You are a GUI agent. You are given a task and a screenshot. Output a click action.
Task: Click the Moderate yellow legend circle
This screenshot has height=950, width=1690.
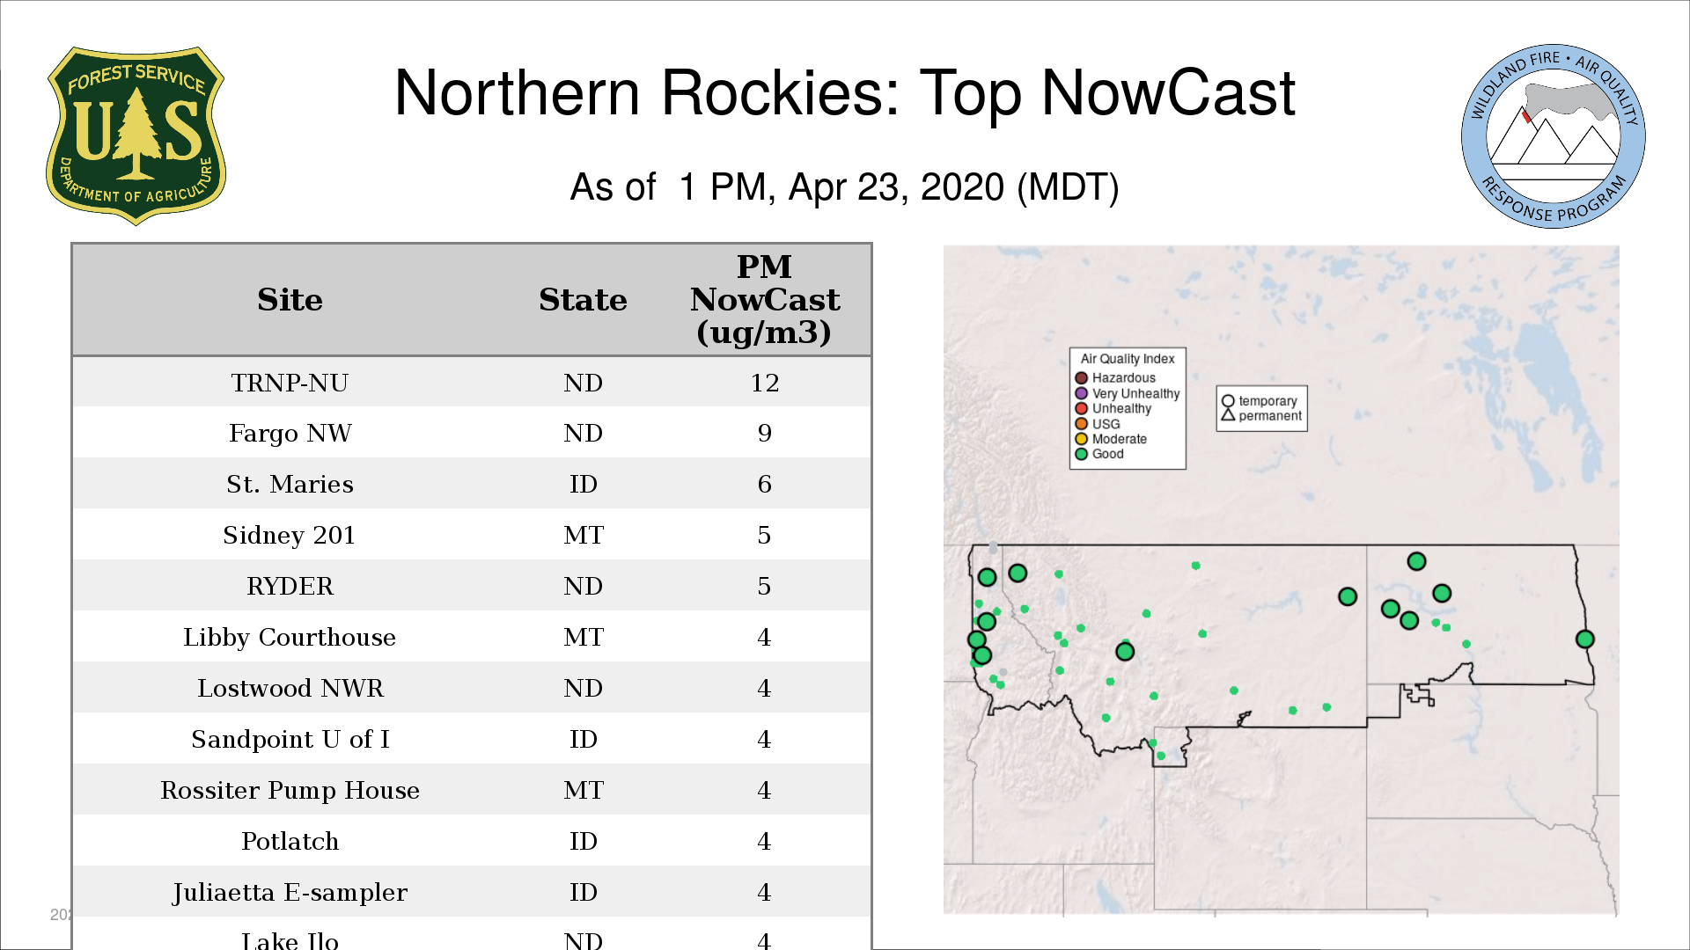(x=1082, y=439)
